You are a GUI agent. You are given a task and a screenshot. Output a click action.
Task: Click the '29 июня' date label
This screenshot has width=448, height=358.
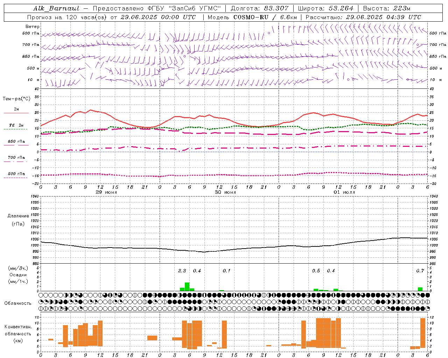(x=106, y=192)
